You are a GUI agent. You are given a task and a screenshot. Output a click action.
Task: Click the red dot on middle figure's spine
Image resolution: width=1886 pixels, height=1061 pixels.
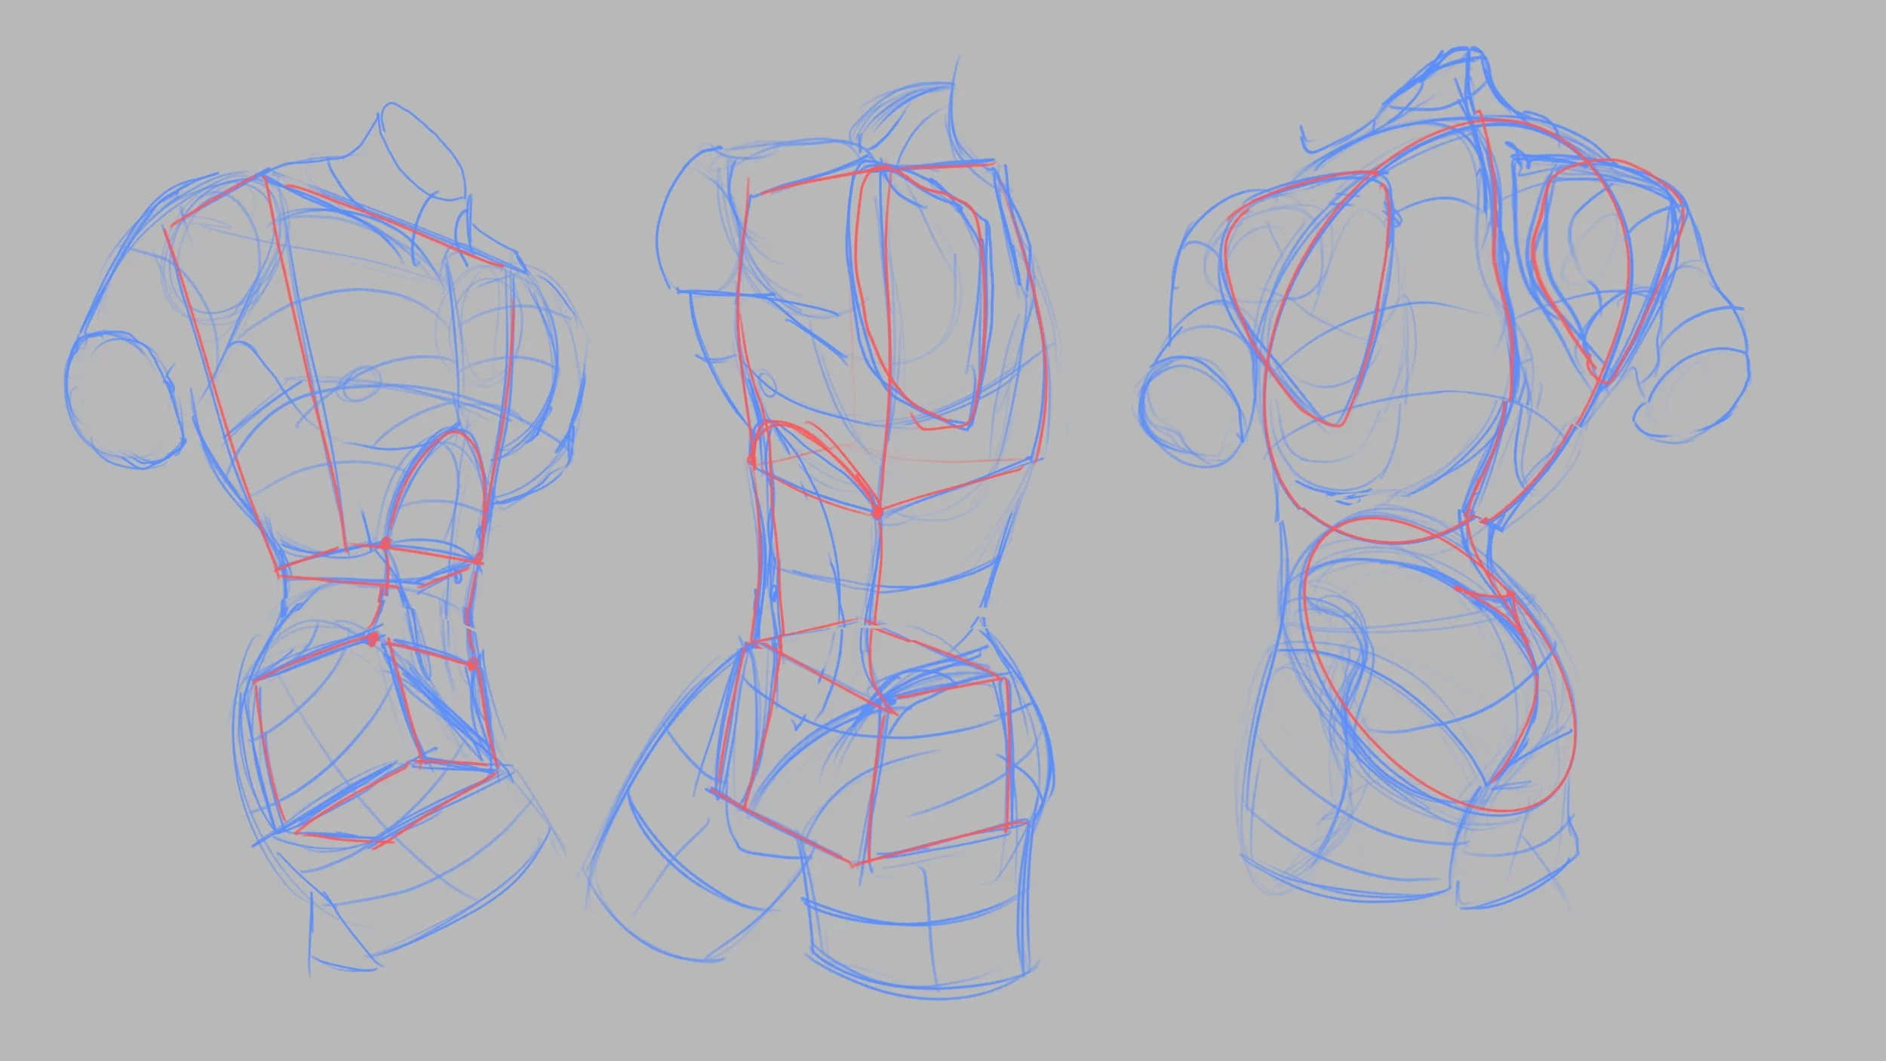click(x=877, y=512)
